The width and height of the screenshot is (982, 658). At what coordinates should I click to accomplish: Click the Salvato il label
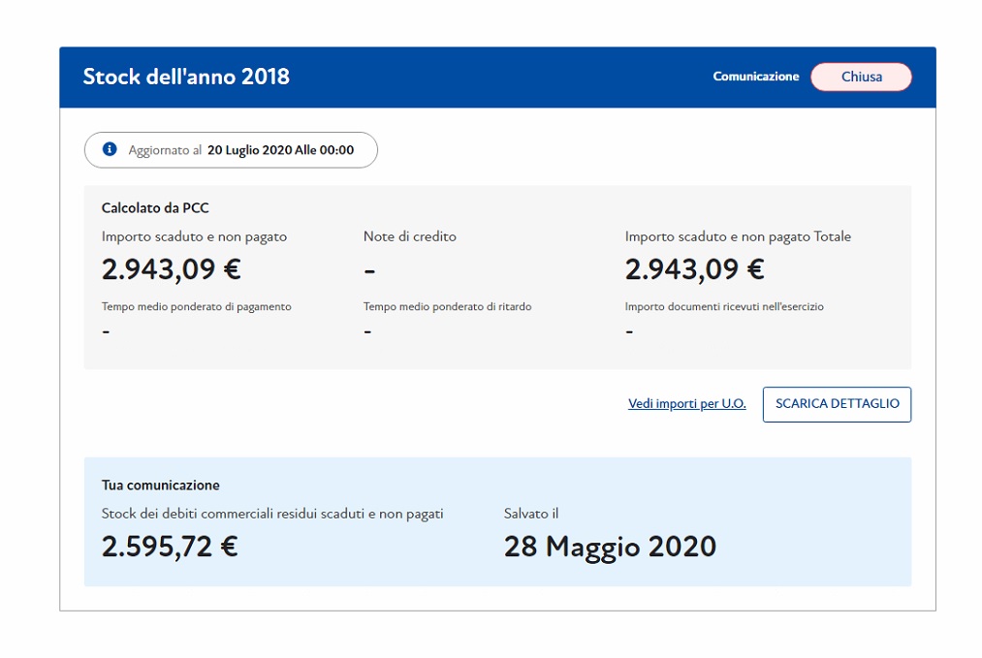coord(531,514)
